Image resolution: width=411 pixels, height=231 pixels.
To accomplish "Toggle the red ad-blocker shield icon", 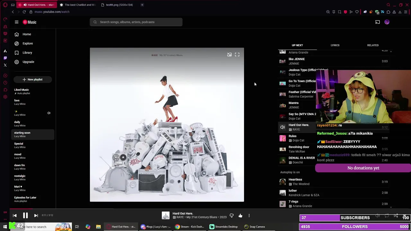I will click(345, 12).
